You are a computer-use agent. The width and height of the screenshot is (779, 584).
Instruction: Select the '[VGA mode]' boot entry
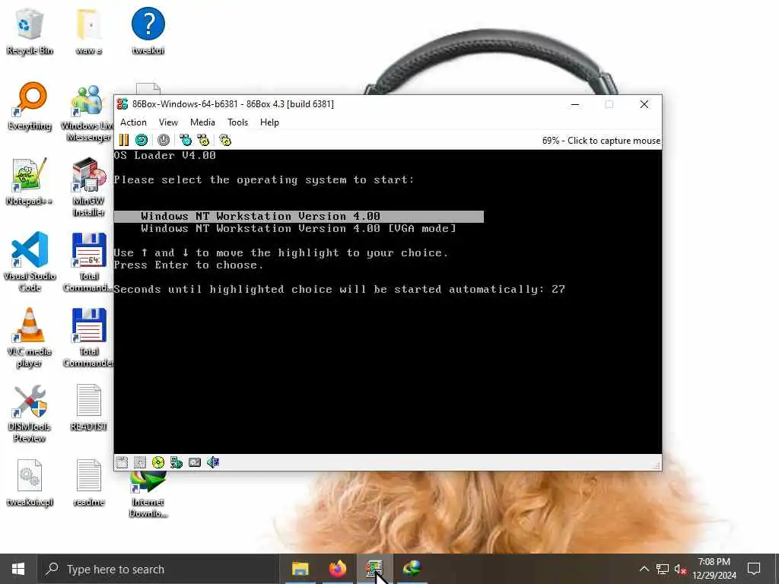[x=298, y=228]
